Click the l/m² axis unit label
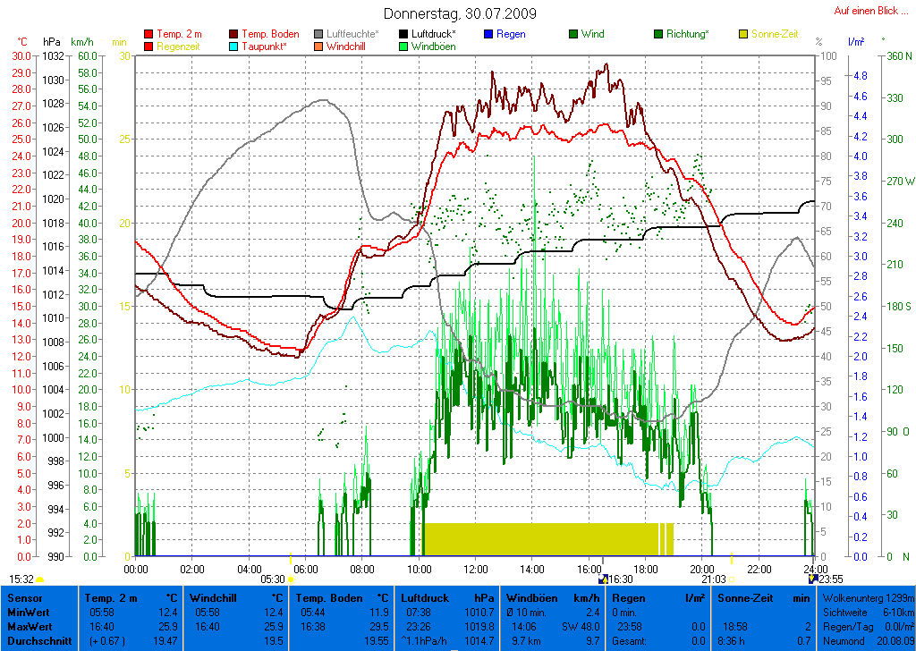This screenshot has width=916, height=651. (854, 42)
